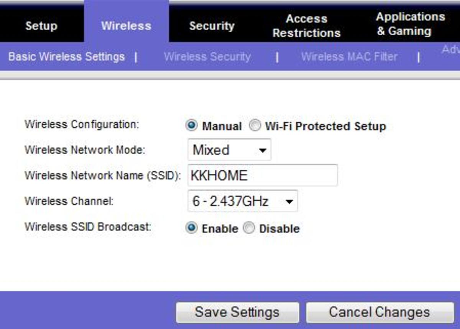460x329 pixels.
Task: Open Applications & Gaming tab
Action: pyautogui.click(x=410, y=24)
